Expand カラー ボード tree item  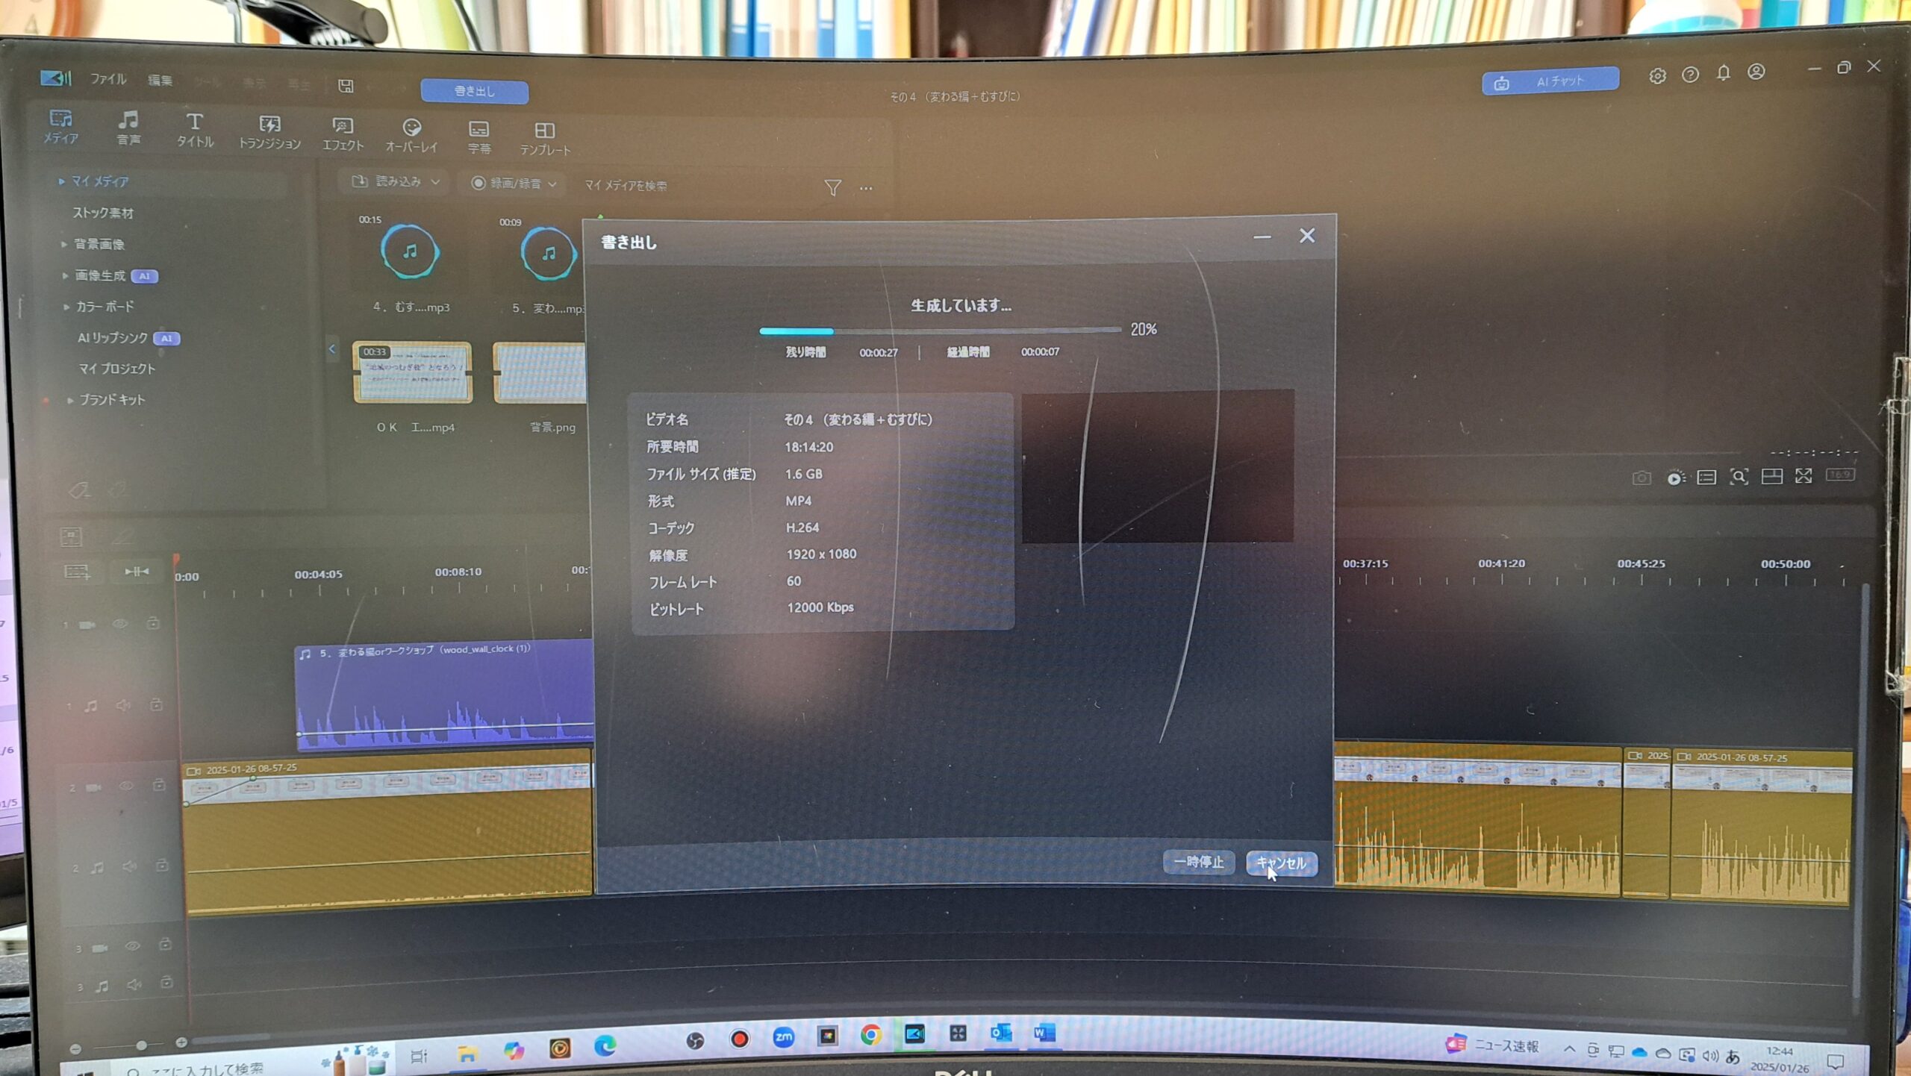coord(66,307)
